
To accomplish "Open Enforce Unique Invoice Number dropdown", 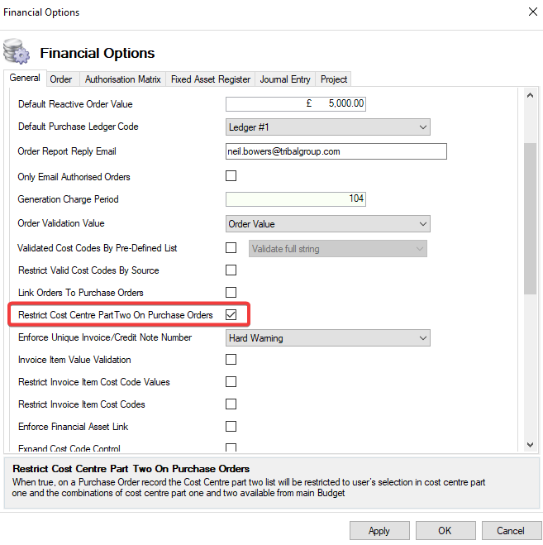I will (328, 337).
